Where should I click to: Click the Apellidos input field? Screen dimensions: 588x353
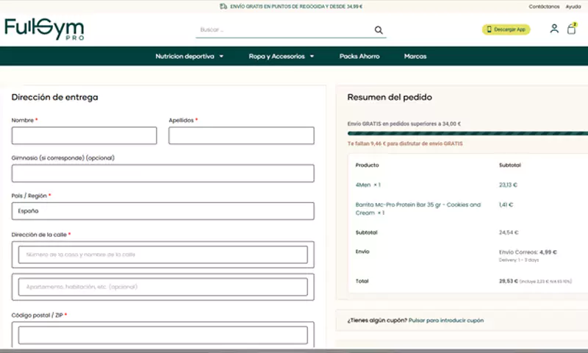point(241,135)
